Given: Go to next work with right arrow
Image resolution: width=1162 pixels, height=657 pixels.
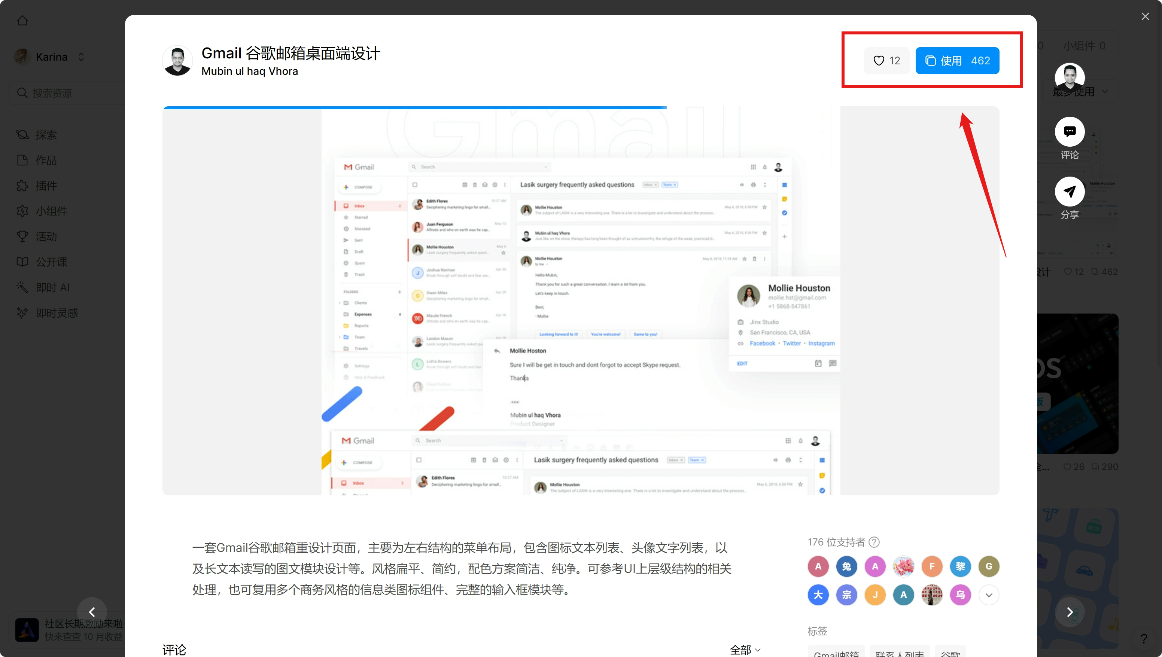Looking at the screenshot, I should [x=1070, y=612].
